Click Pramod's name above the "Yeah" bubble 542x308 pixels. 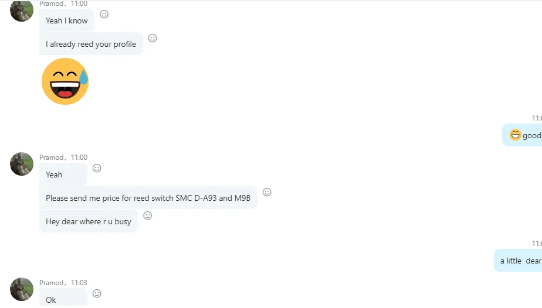pyautogui.click(x=52, y=158)
